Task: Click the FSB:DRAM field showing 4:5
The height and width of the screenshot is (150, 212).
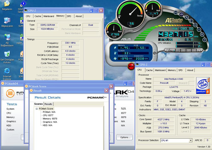Action: [x=70, y=47]
